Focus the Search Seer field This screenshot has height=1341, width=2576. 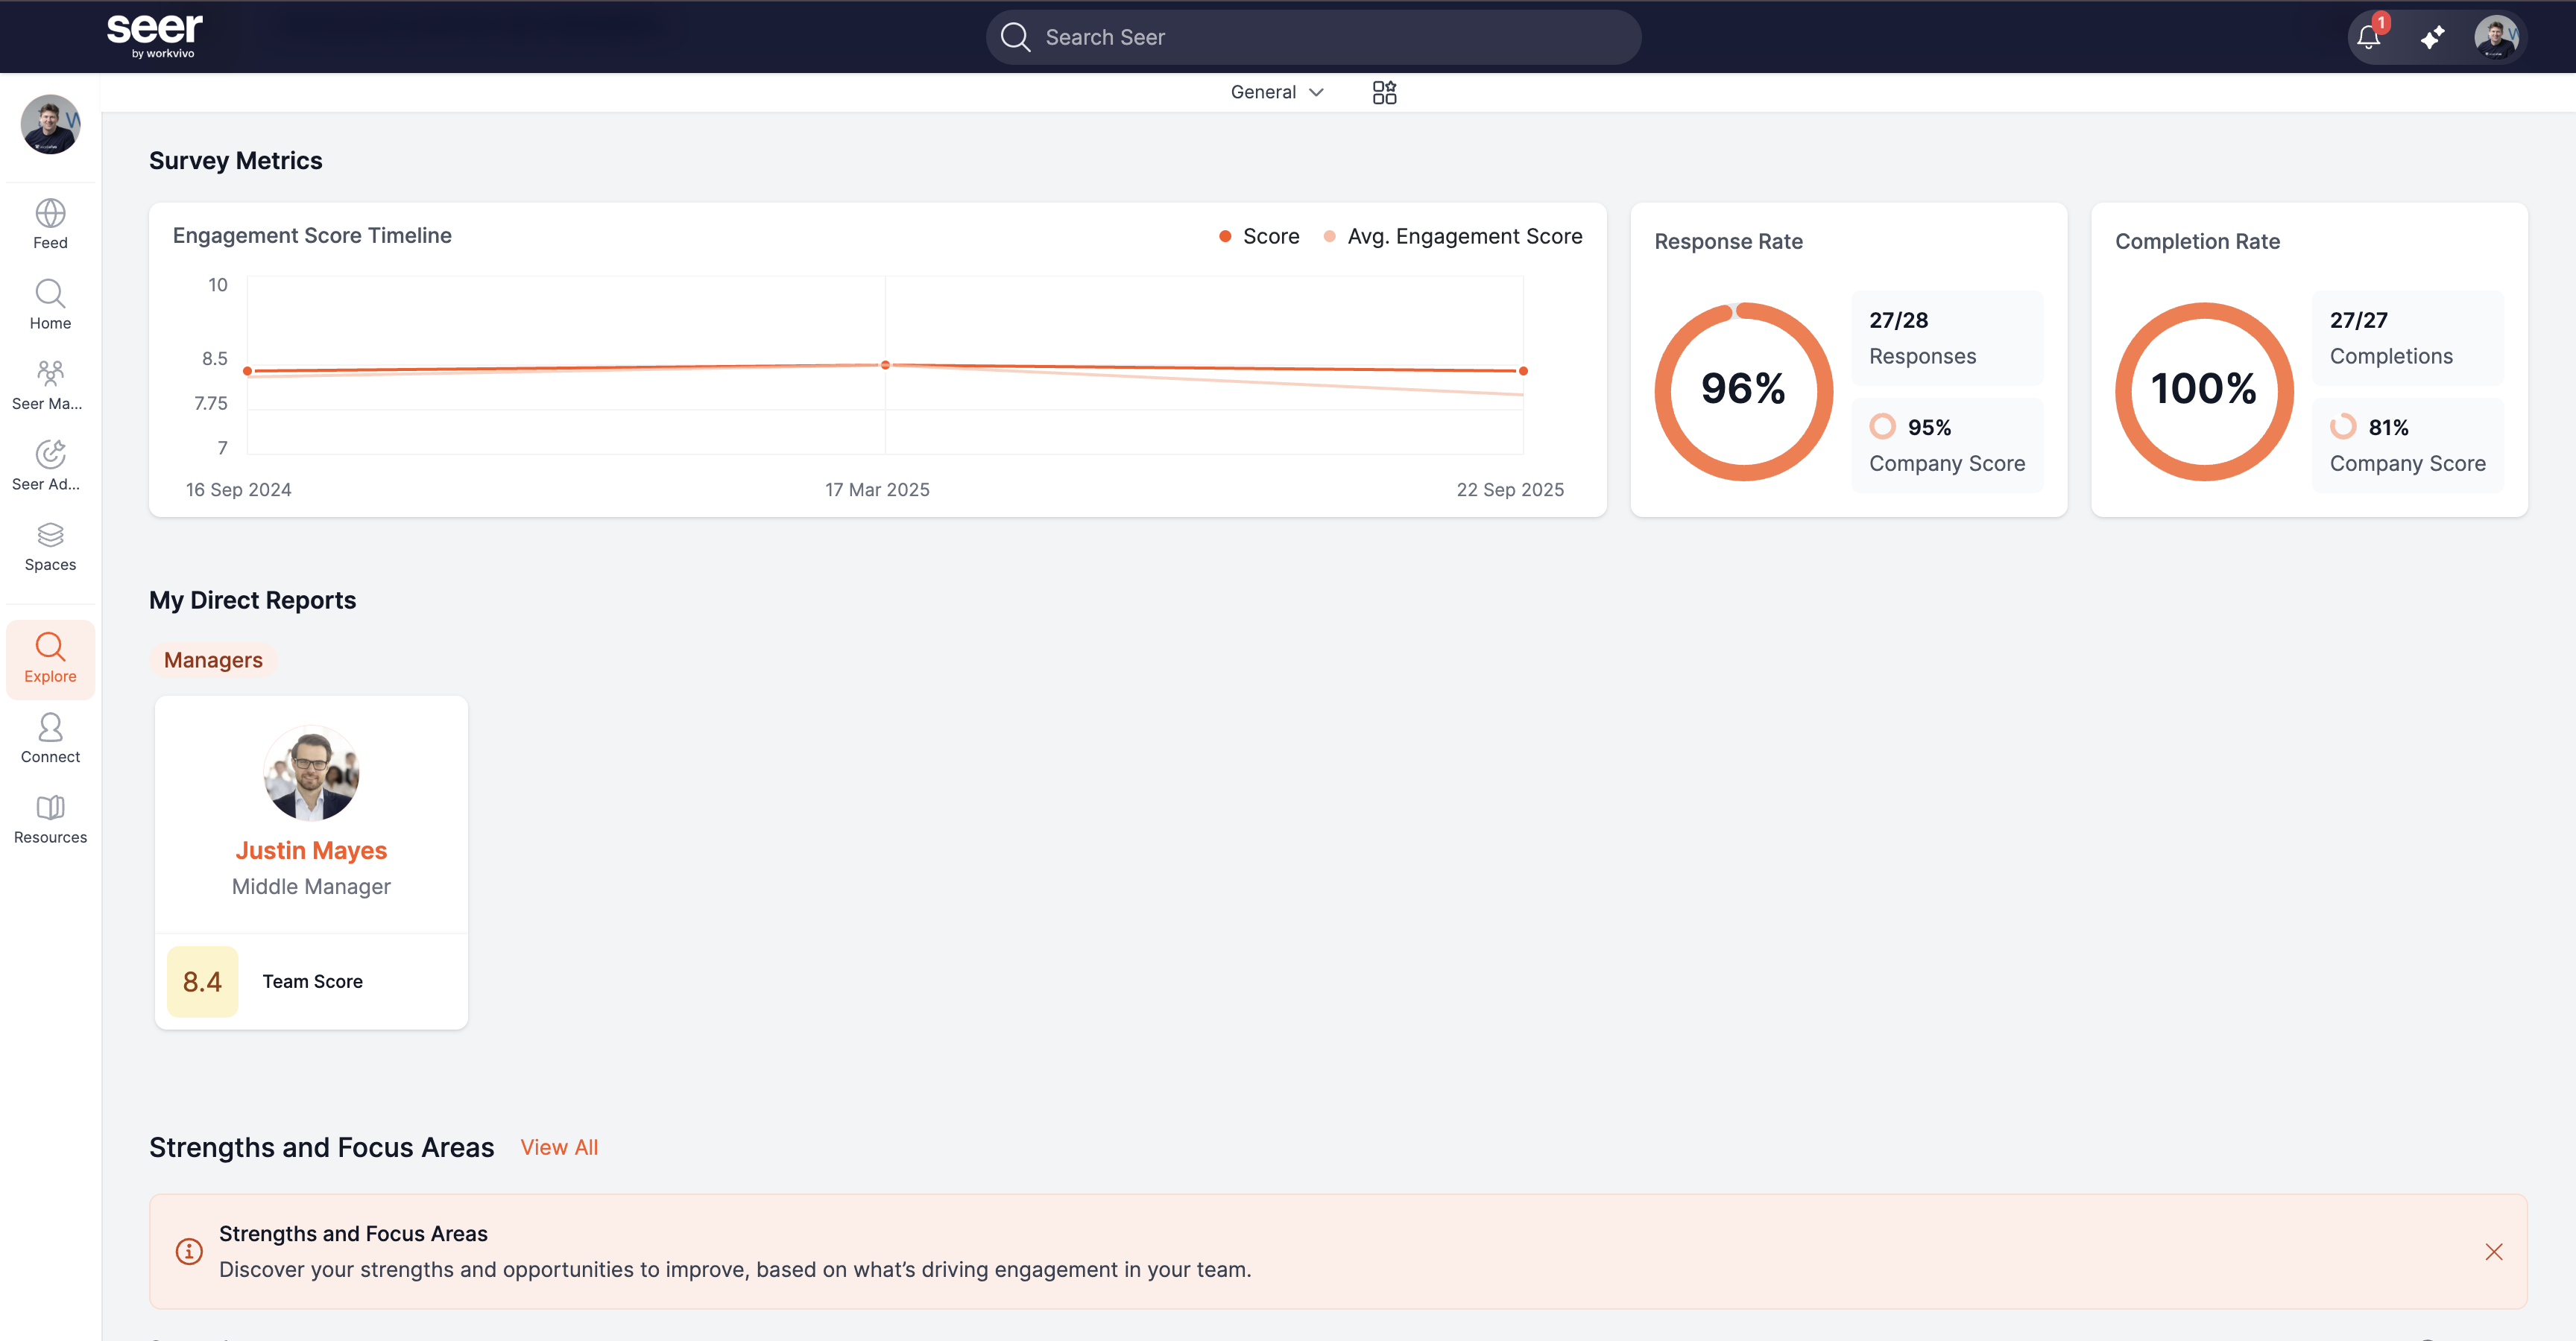(1313, 37)
